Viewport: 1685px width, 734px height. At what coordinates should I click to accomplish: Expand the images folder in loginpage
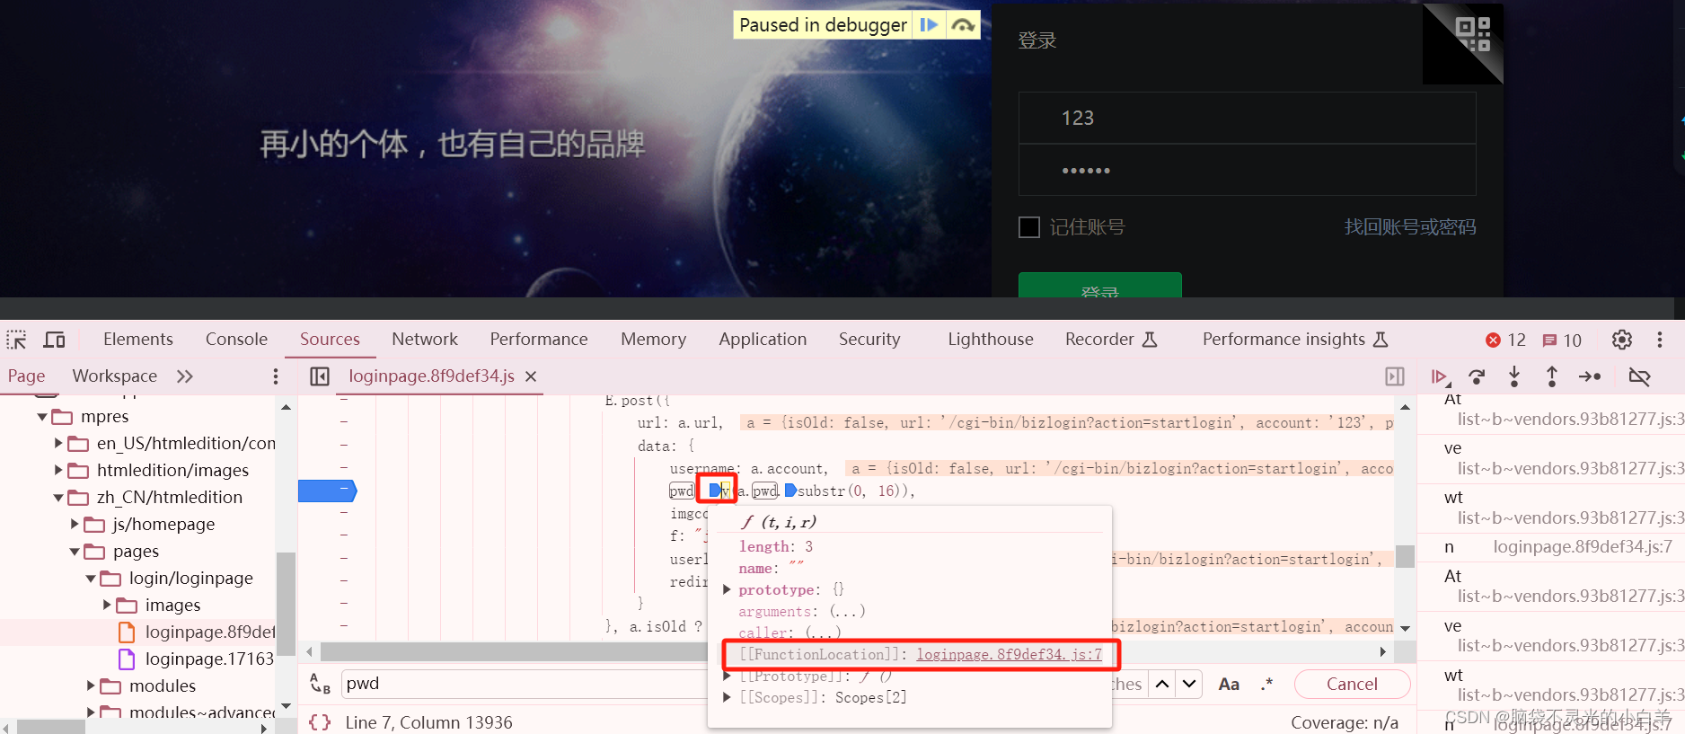107,606
